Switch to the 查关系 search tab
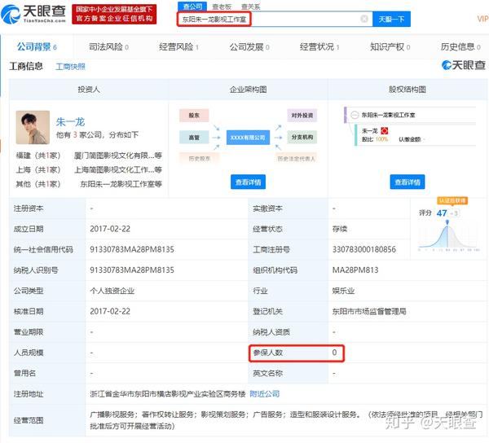Image resolution: width=489 pixels, height=443 pixels. 250,7
